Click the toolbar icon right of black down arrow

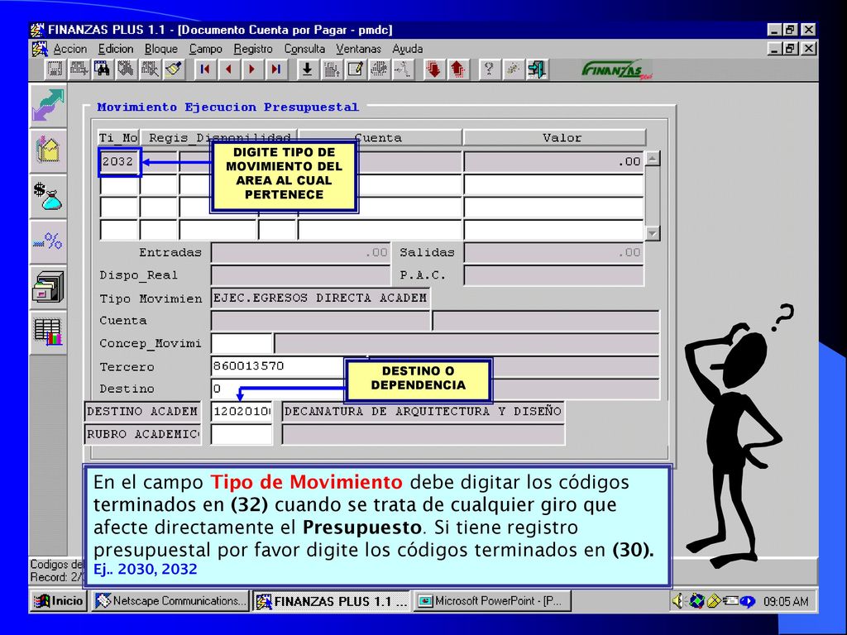(x=331, y=69)
